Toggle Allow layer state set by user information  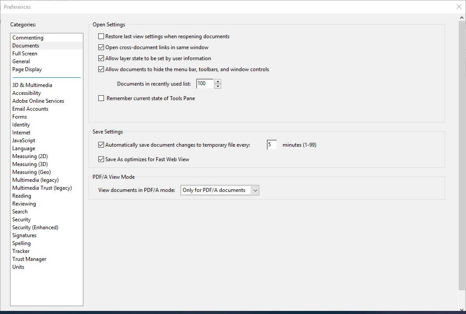pyautogui.click(x=101, y=58)
